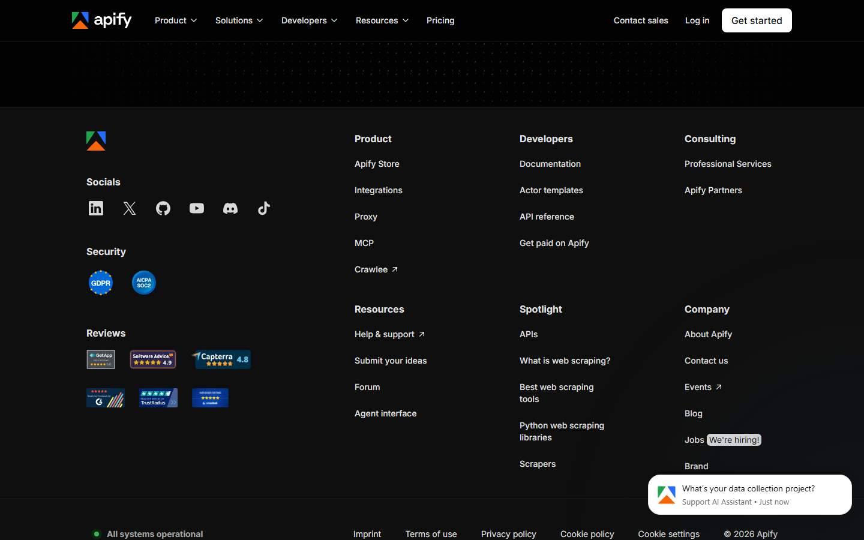Screen dimensions: 864x540
Task: Open the Pricing page
Action: click(440, 20)
